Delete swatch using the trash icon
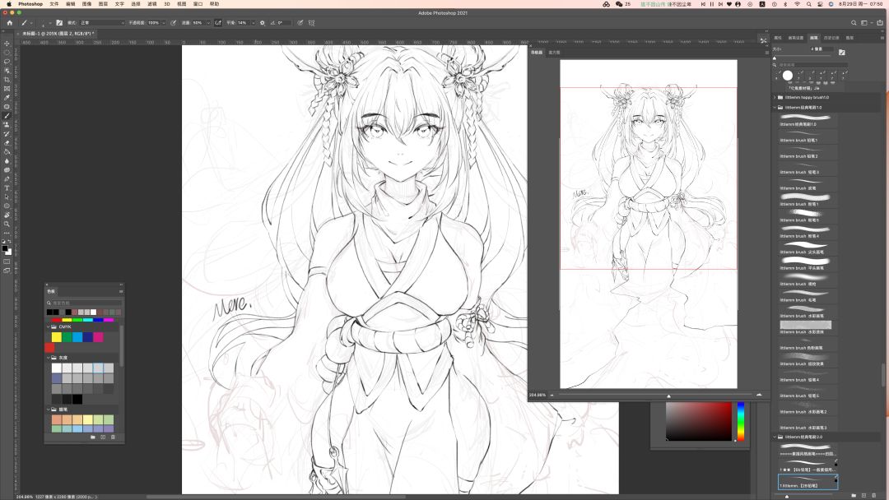This screenshot has width=889, height=500. [x=113, y=437]
